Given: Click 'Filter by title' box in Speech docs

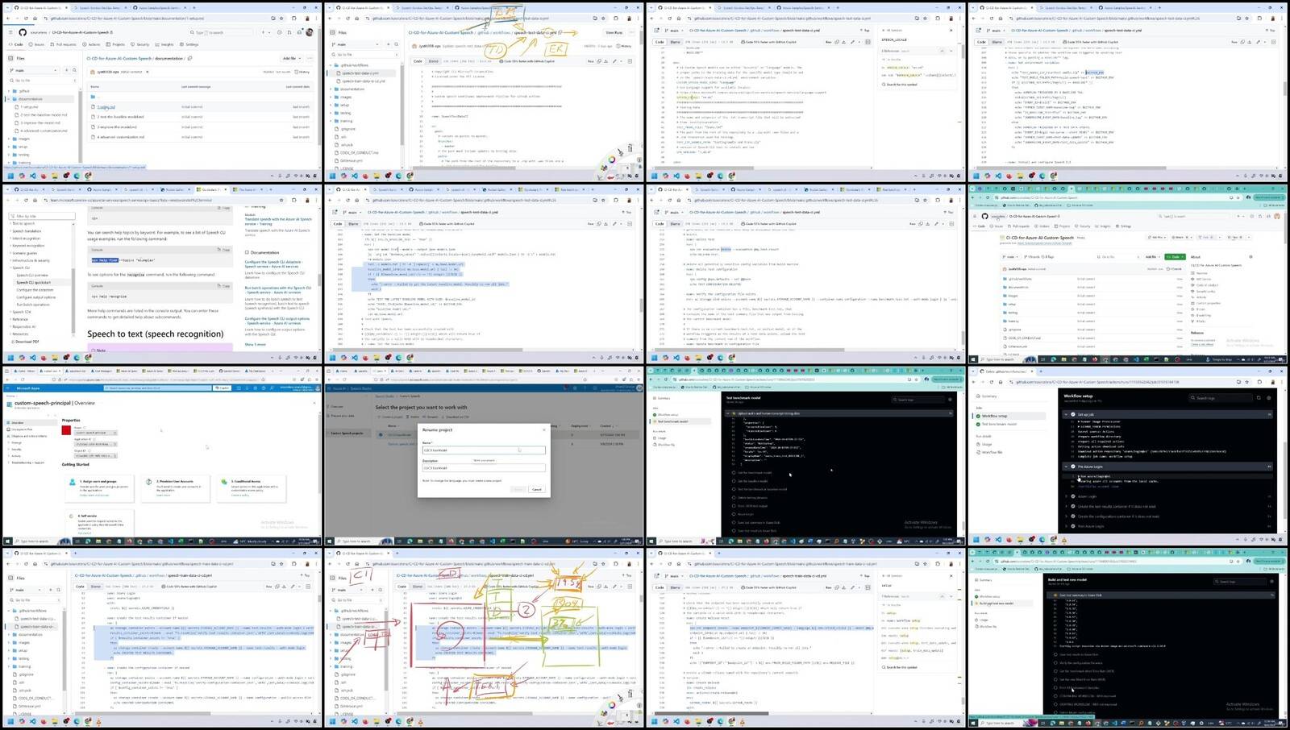Looking at the screenshot, I should 42,216.
